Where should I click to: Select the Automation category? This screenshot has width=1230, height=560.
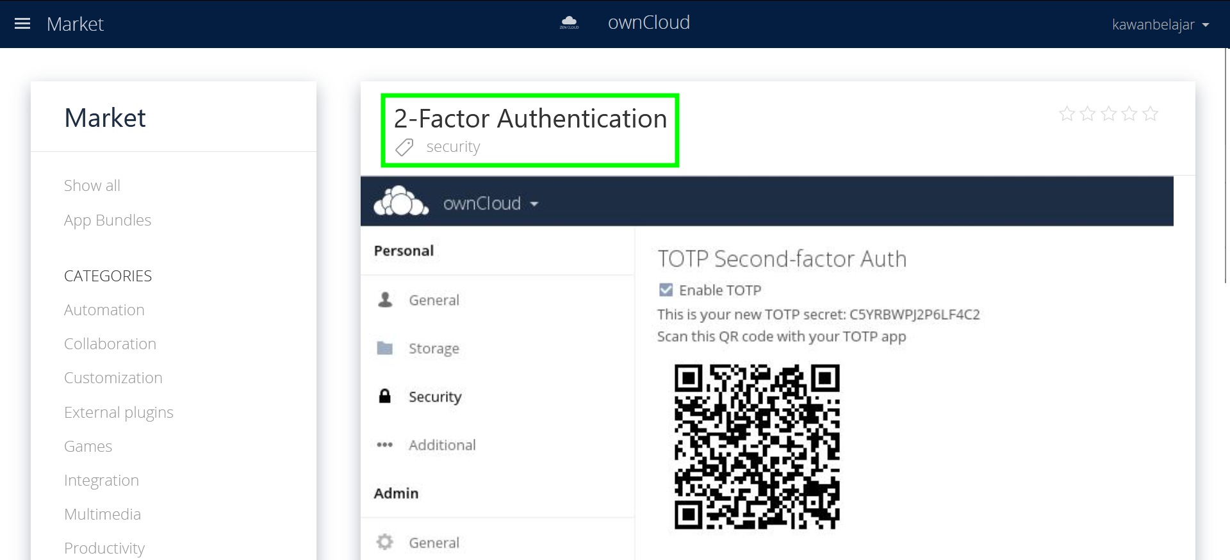click(x=104, y=310)
